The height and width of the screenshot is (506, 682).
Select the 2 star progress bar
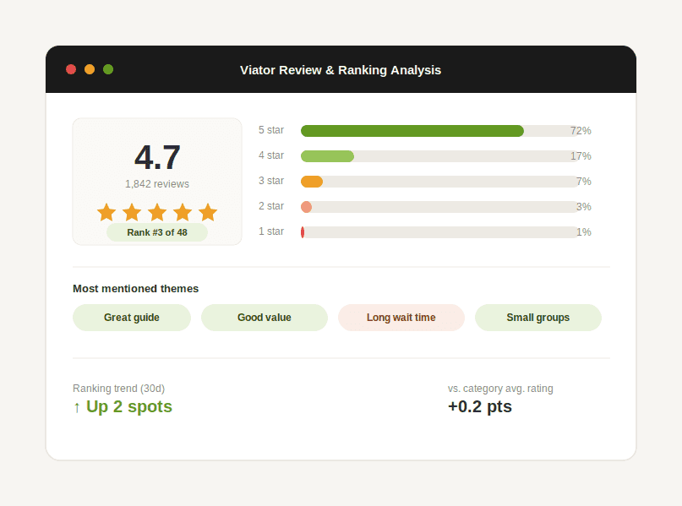tap(439, 207)
